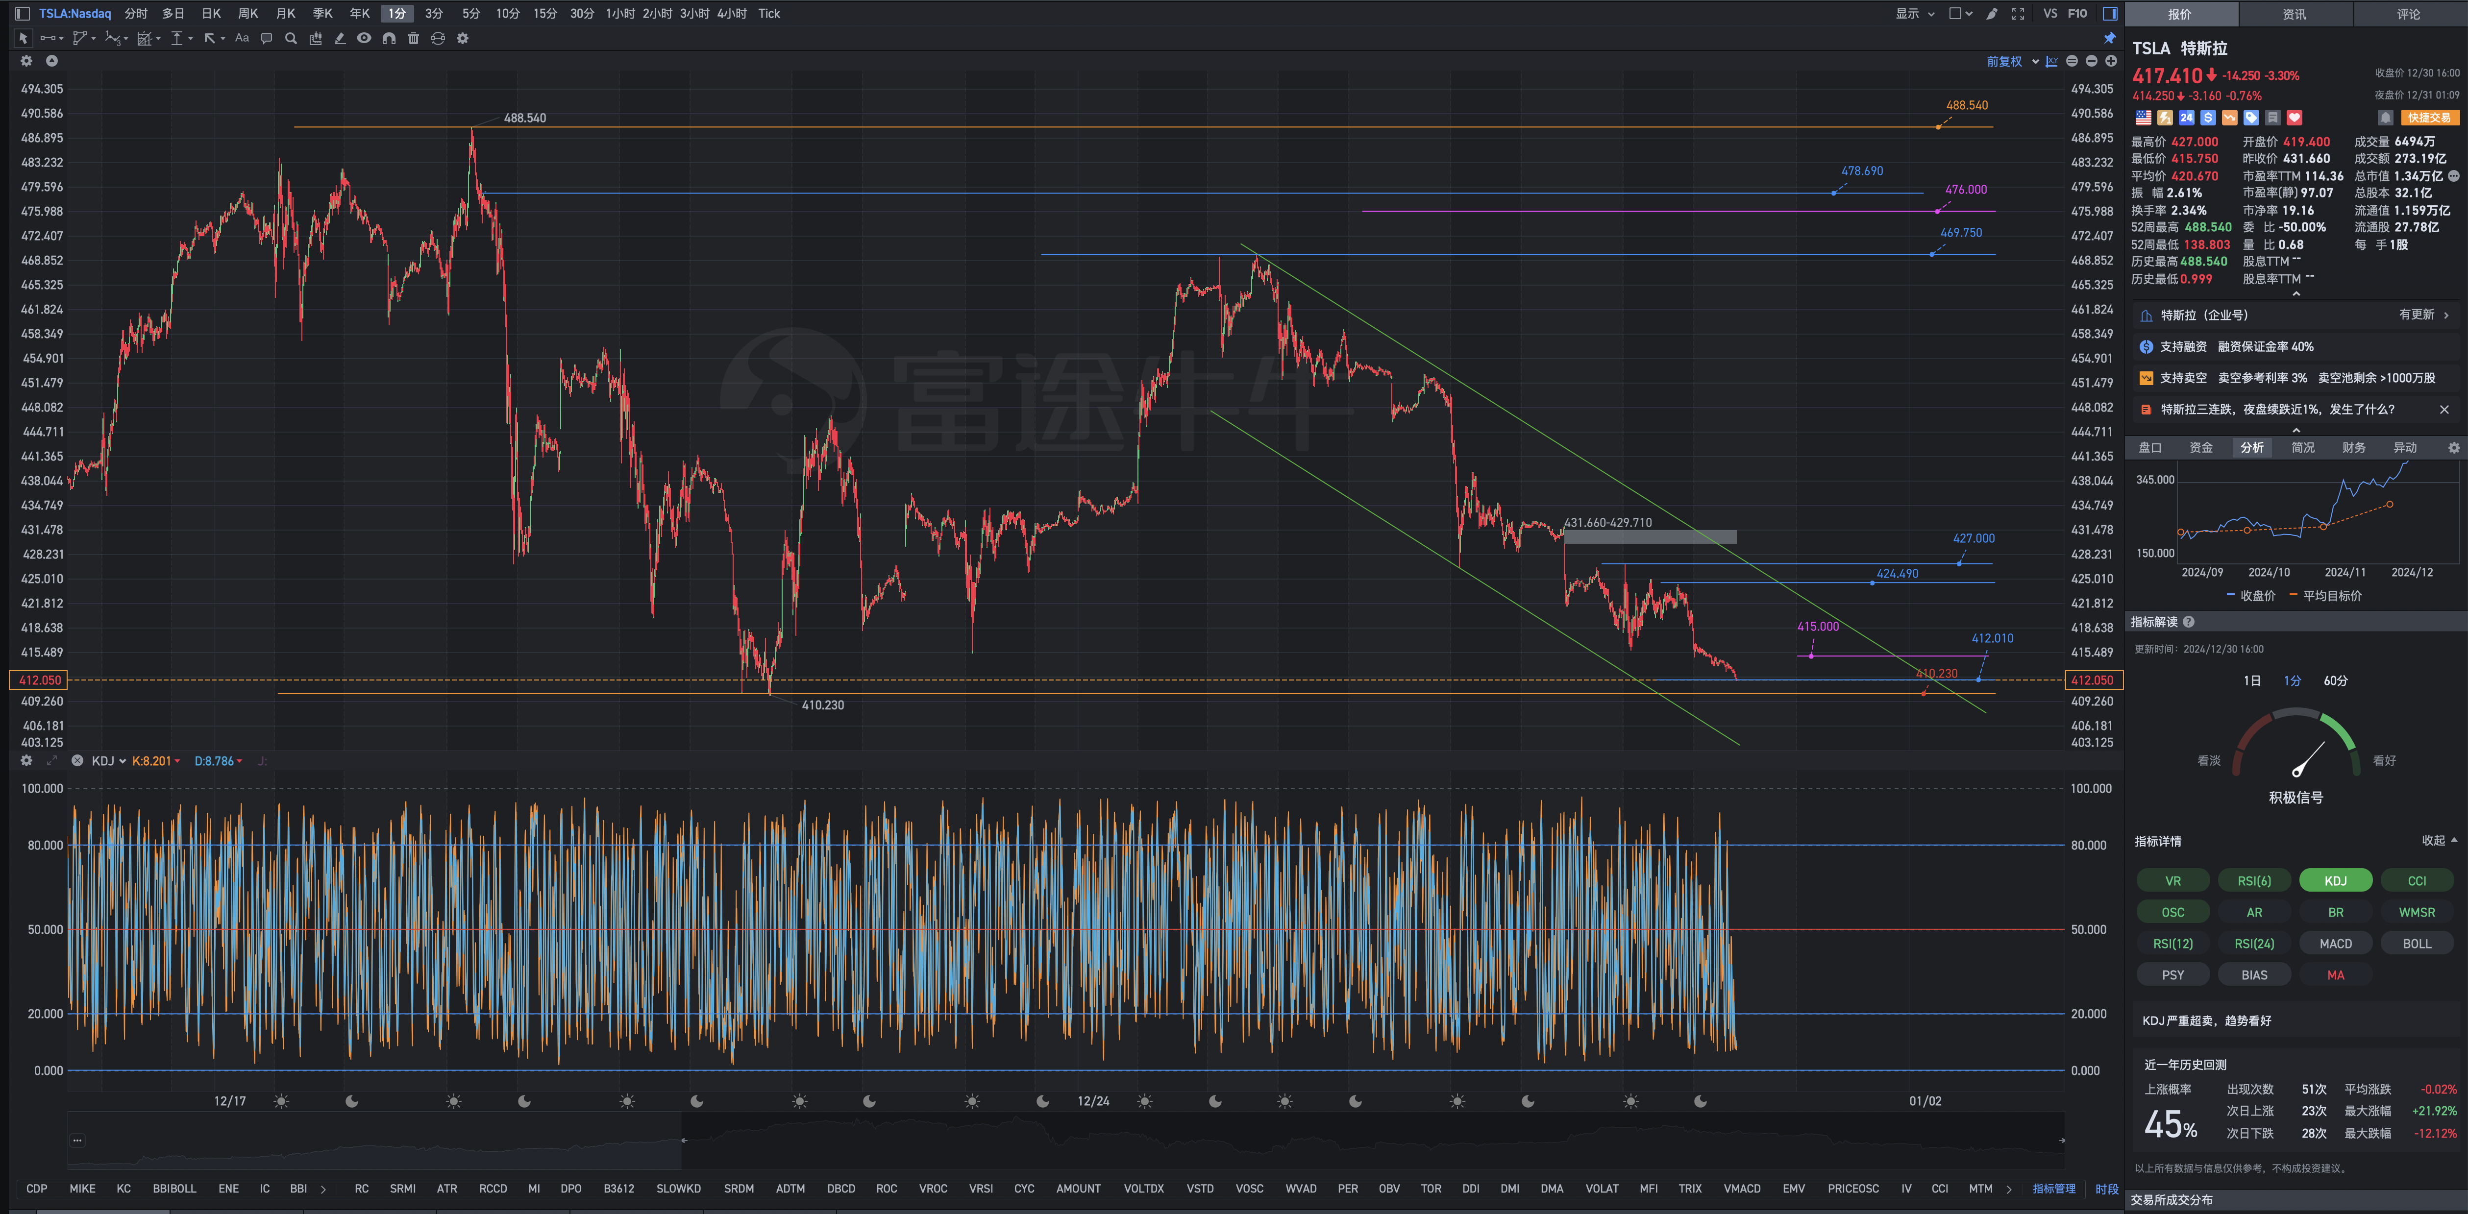Collapse indicator details via 收起
Image resolution: width=2468 pixels, height=1214 pixels.
pos(2439,841)
